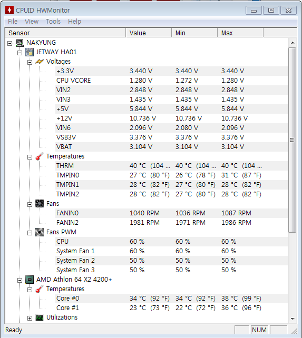Screen dimensions: 302x338
Task: Select the CPU VCORE row
Action: pos(172,81)
